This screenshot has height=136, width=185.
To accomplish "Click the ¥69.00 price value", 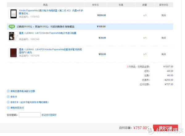I will [102, 54].
